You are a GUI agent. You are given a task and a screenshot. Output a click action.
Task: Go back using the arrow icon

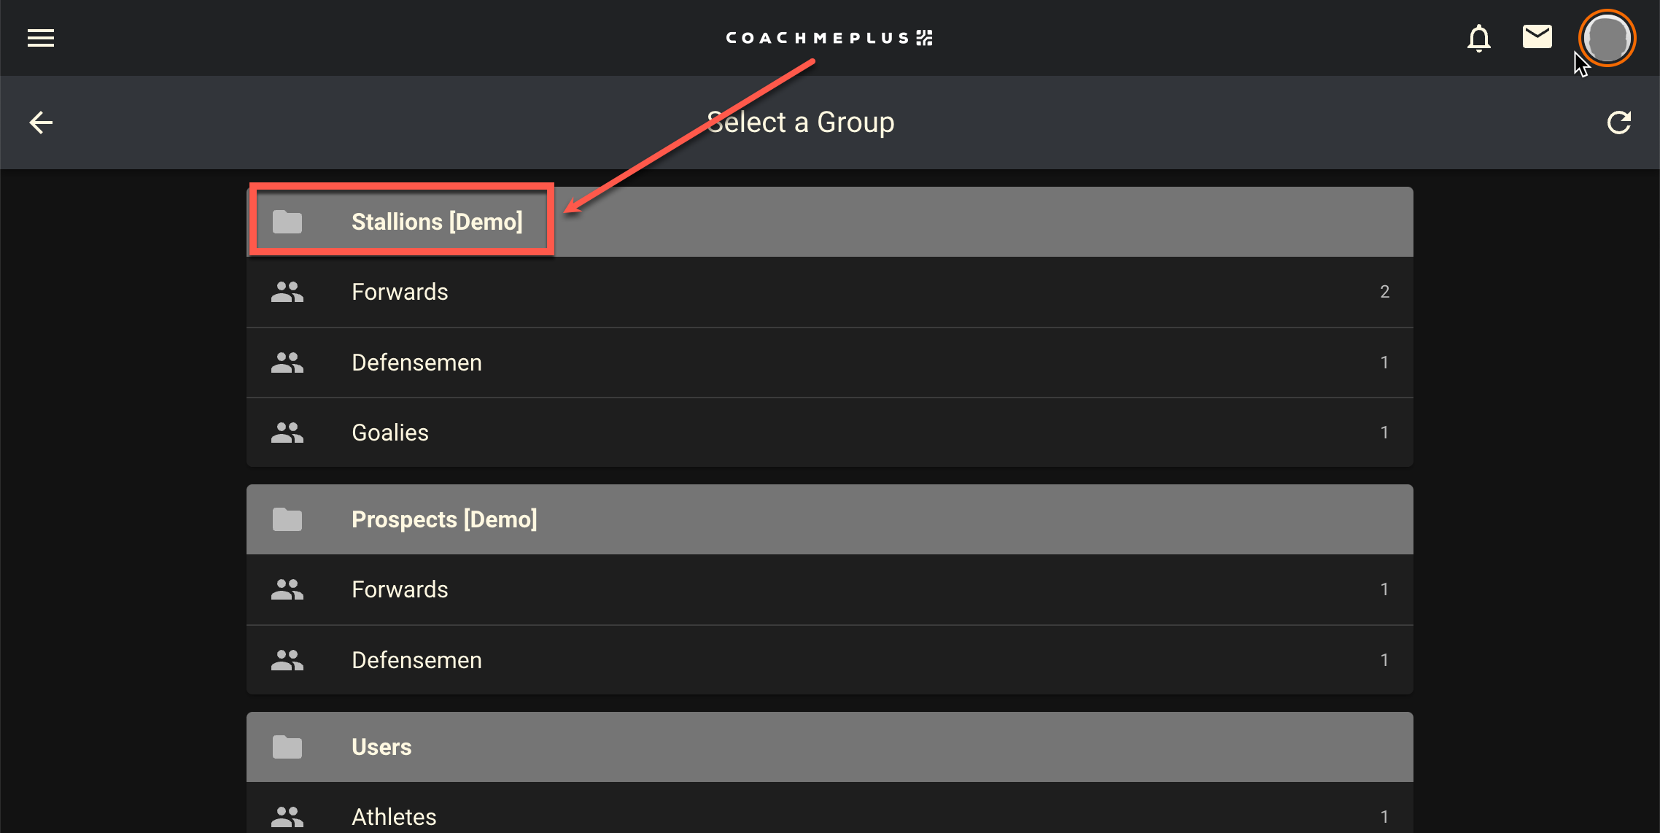tap(41, 123)
